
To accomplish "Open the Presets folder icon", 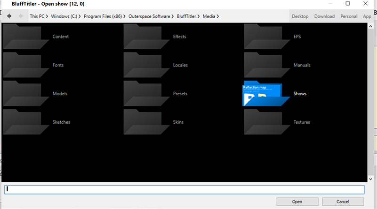I will 146,93.
